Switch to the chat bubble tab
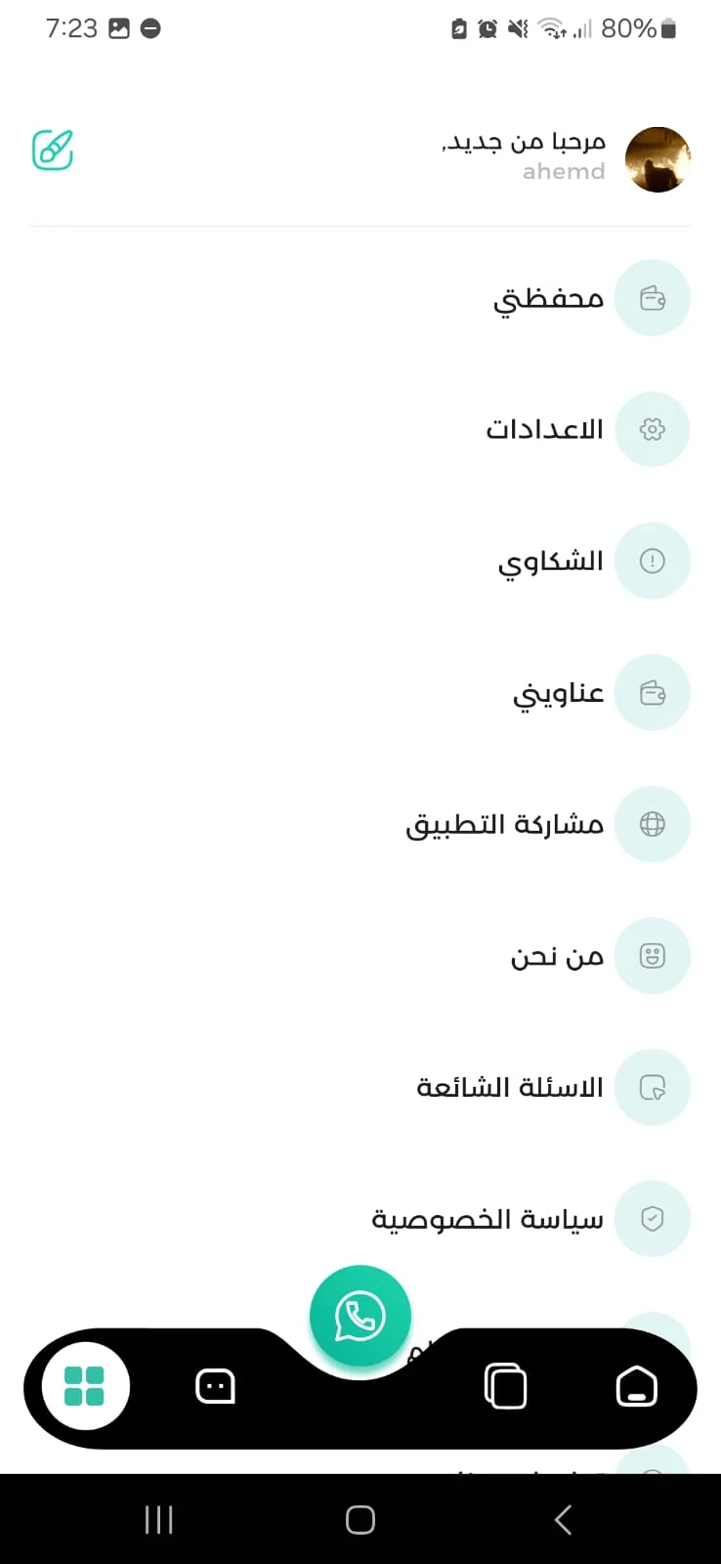 pos(215,1386)
